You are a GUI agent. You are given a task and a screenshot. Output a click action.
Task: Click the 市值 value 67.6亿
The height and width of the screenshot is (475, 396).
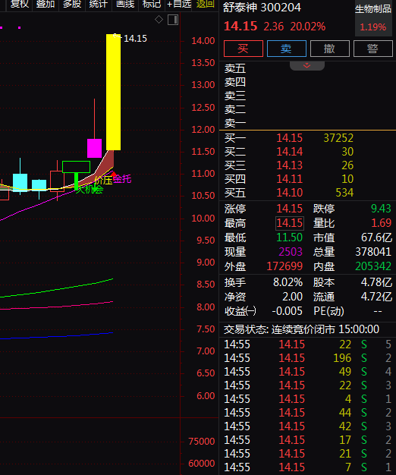pos(376,237)
